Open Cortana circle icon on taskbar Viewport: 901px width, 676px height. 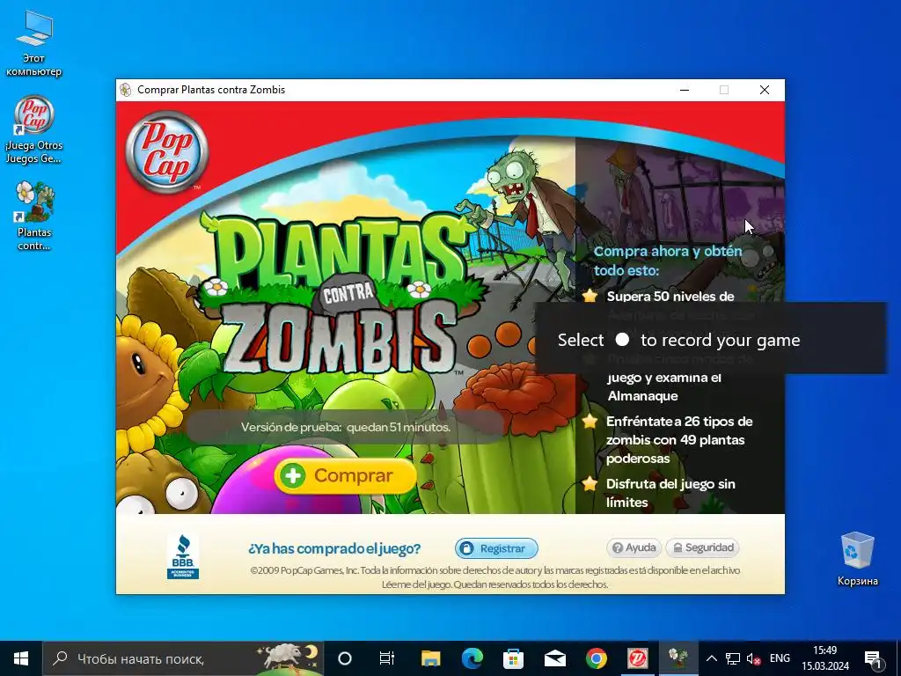click(x=345, y=658)
